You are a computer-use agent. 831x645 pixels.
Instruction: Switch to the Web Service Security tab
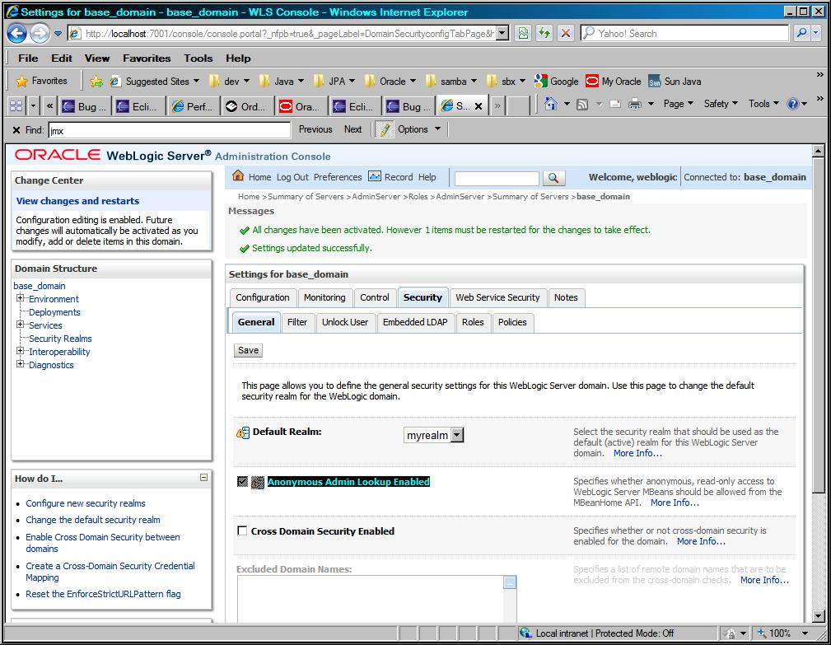pyautogui.click(x=497, y=297)
